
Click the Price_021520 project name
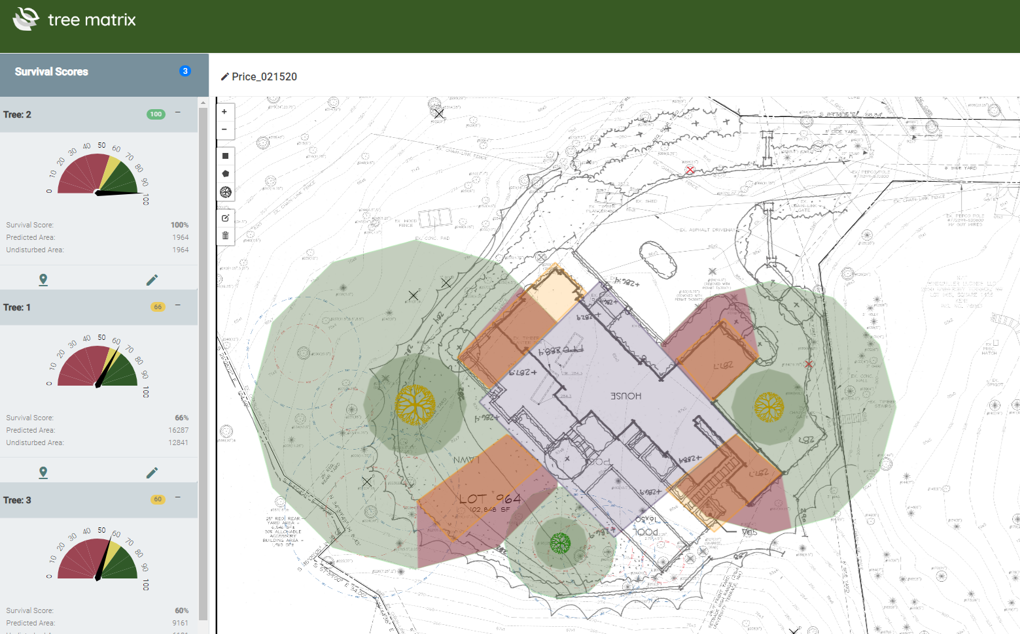click(264, 76)
